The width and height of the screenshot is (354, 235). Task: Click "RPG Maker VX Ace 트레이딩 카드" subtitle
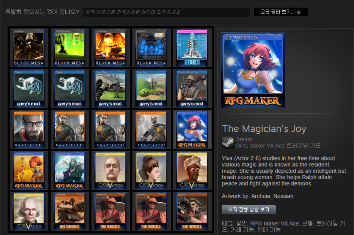(x=278, y=146)
